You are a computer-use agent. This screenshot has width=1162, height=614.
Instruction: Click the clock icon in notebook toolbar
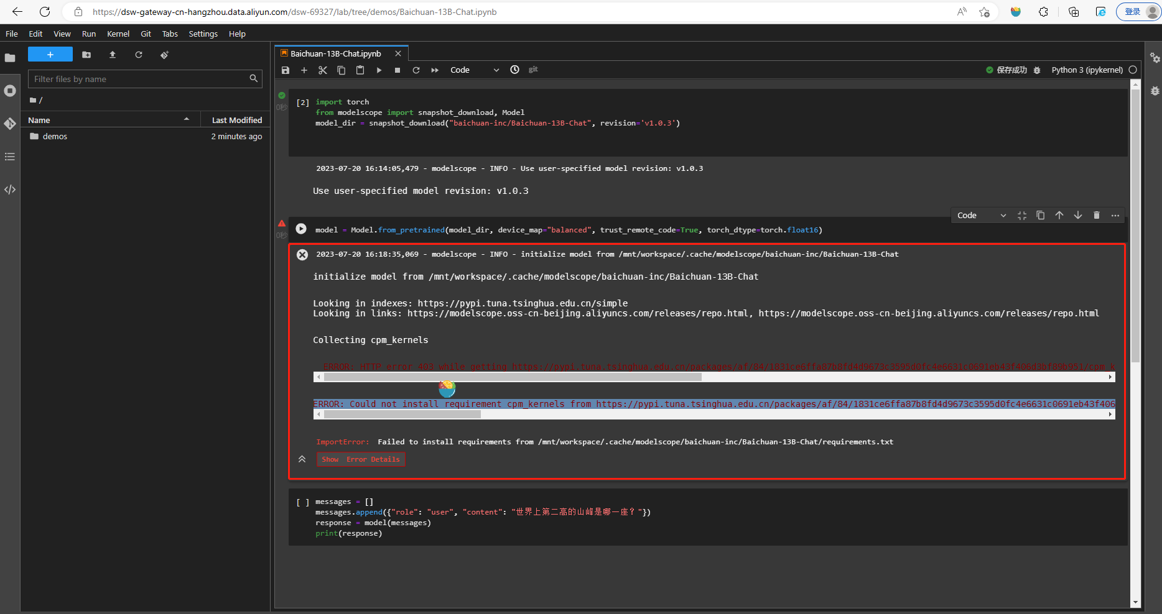point(515,70)
